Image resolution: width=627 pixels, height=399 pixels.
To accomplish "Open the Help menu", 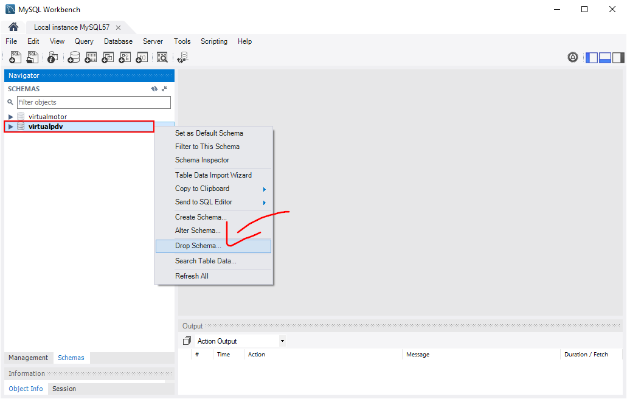I will [x=244, y=41].
